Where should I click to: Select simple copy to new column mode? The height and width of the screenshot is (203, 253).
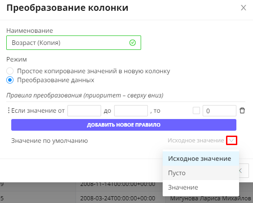point(10,71)
